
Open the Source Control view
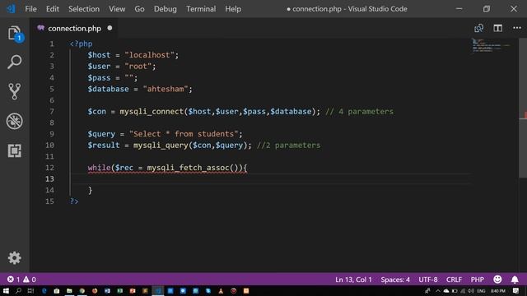coord(15,91)
